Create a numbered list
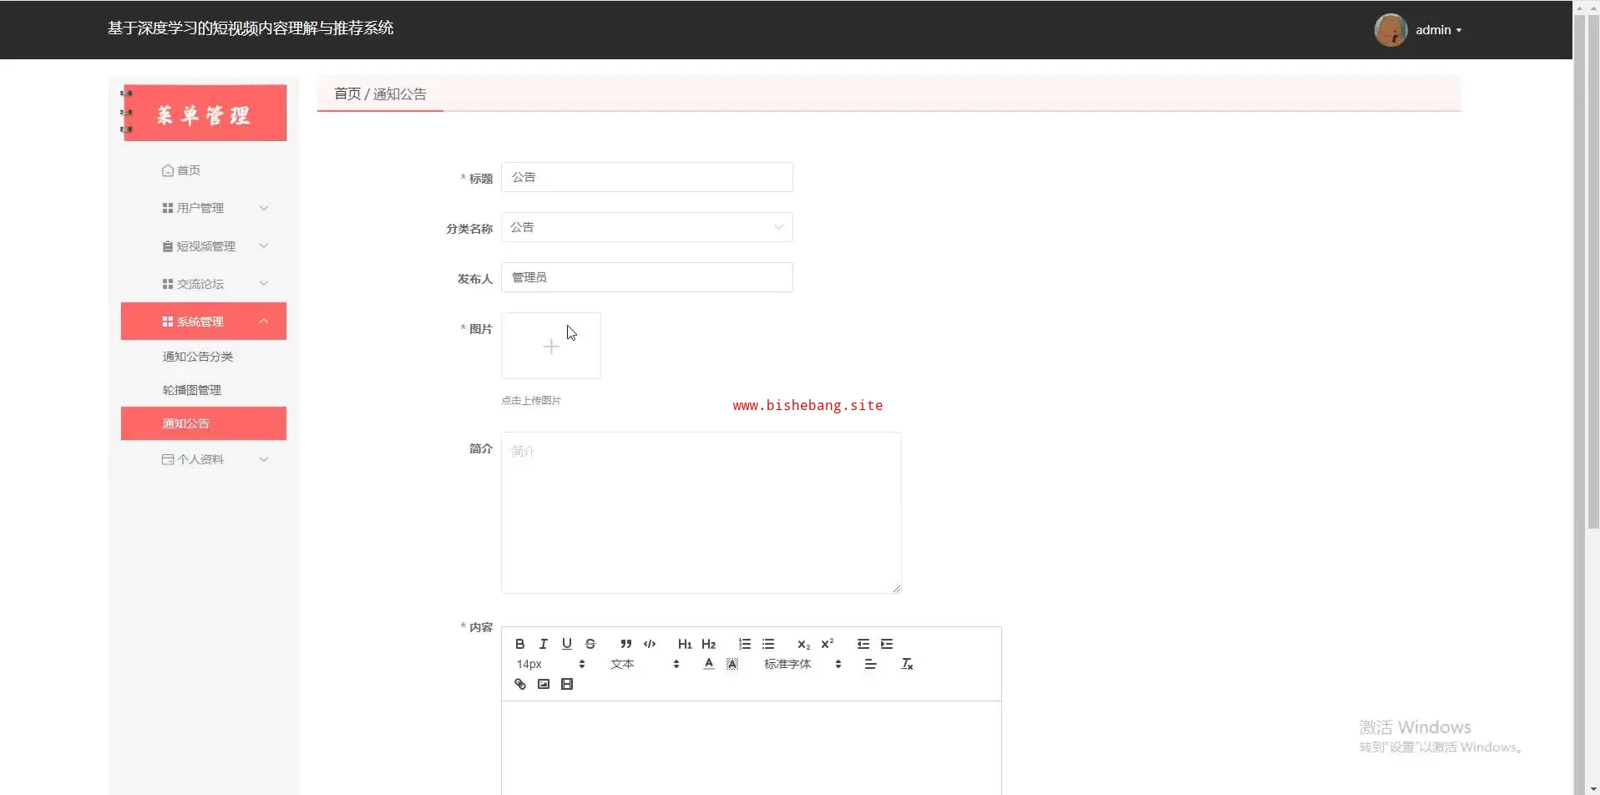This screenshot has height=795, width=1600. [744, 644]
